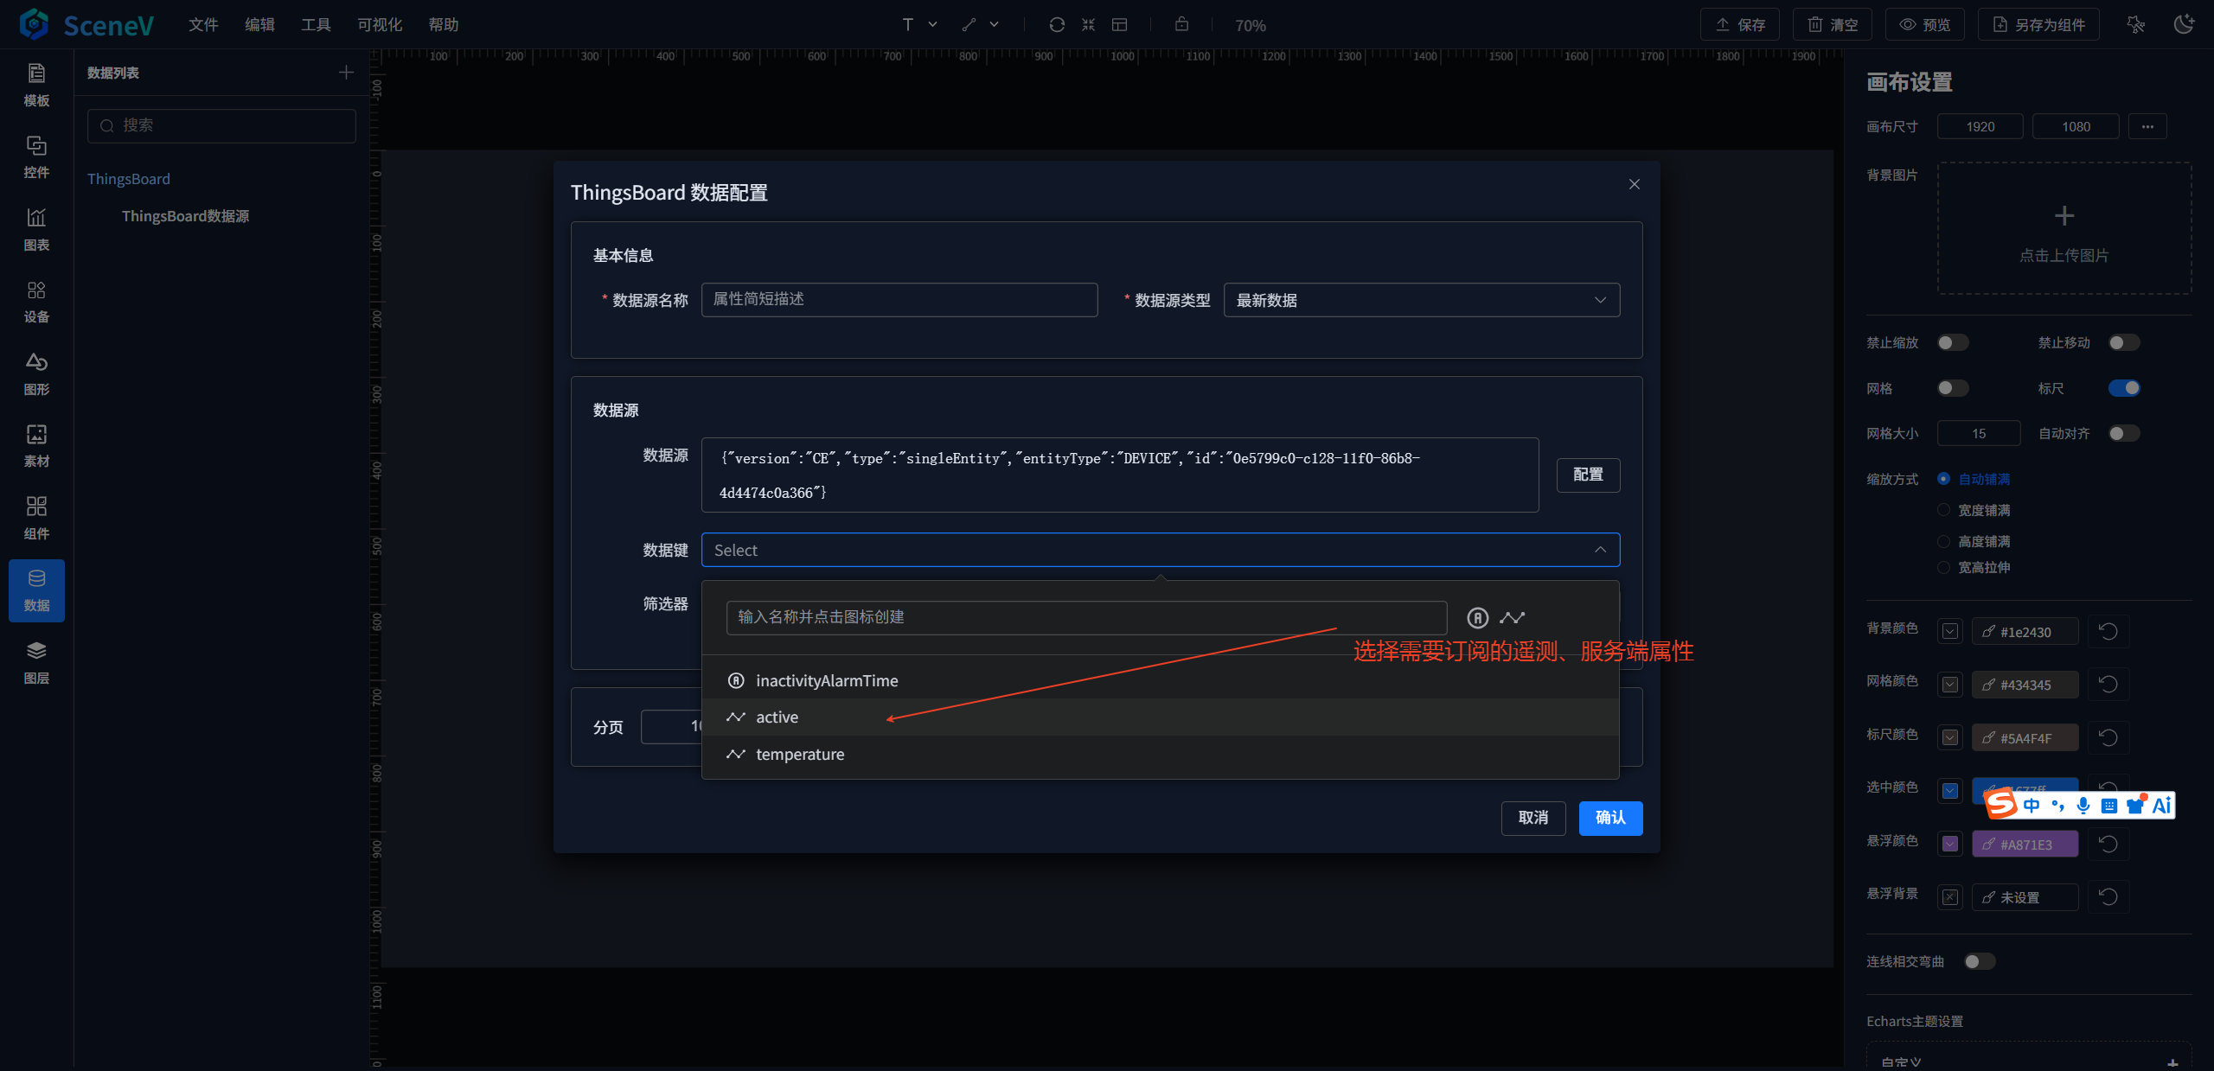
Task: Open the 模板 templates sidebar panel
Action: tap(36, 86)
